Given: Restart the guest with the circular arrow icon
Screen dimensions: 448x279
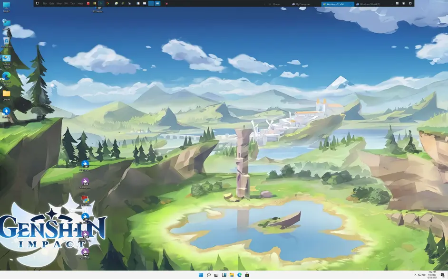Looking at the screenshot, I should 107,3.
